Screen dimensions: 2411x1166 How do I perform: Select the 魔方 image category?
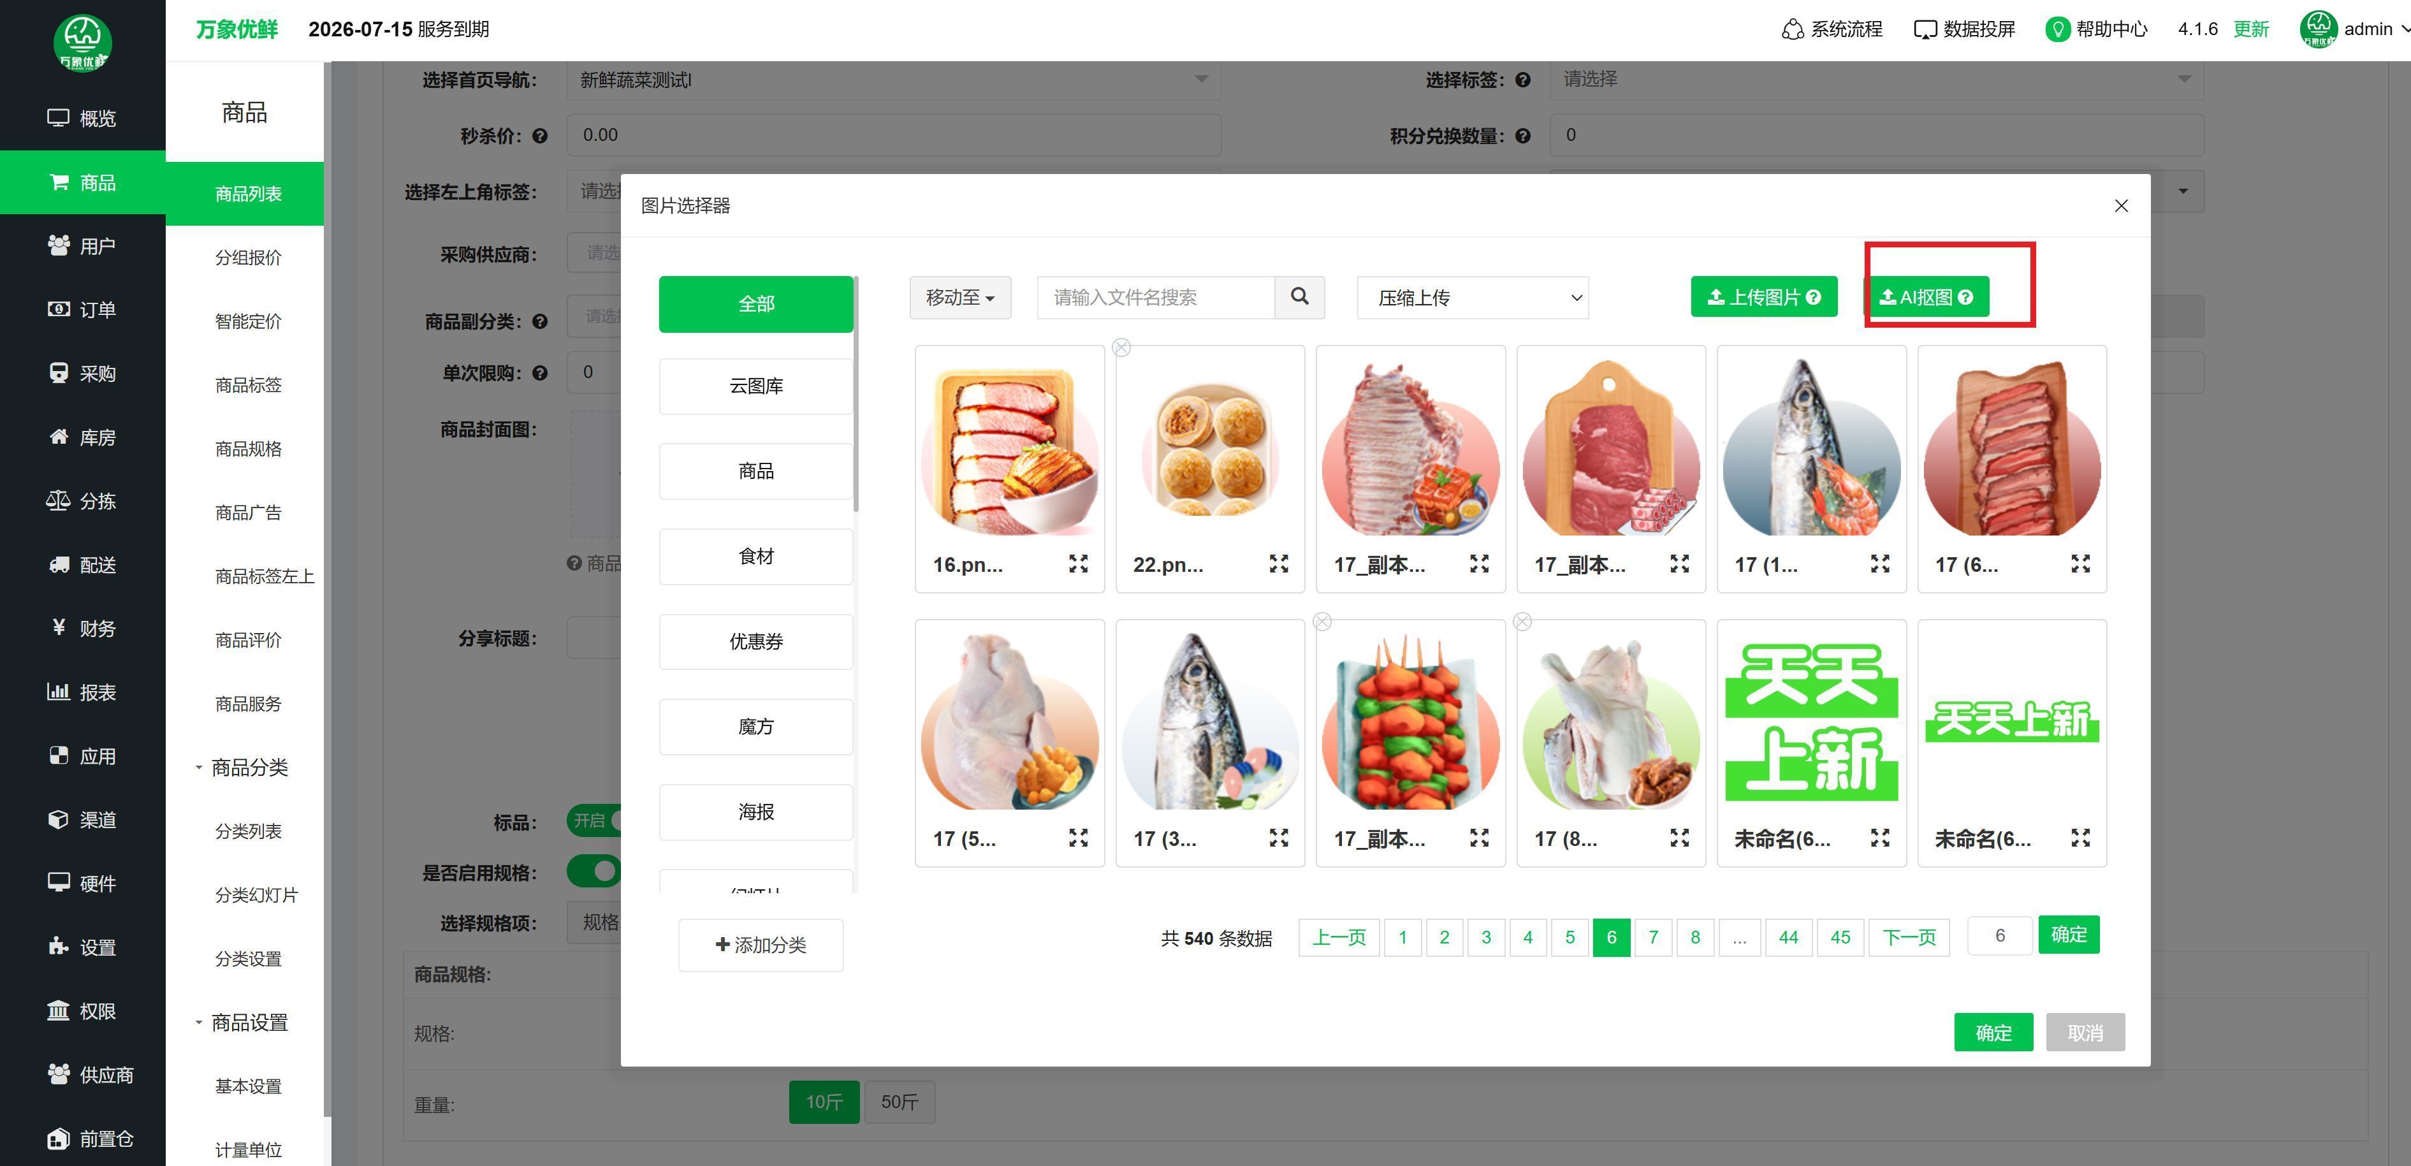[x=756, y=726]
